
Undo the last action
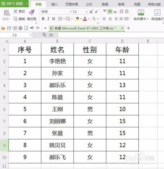32,28
